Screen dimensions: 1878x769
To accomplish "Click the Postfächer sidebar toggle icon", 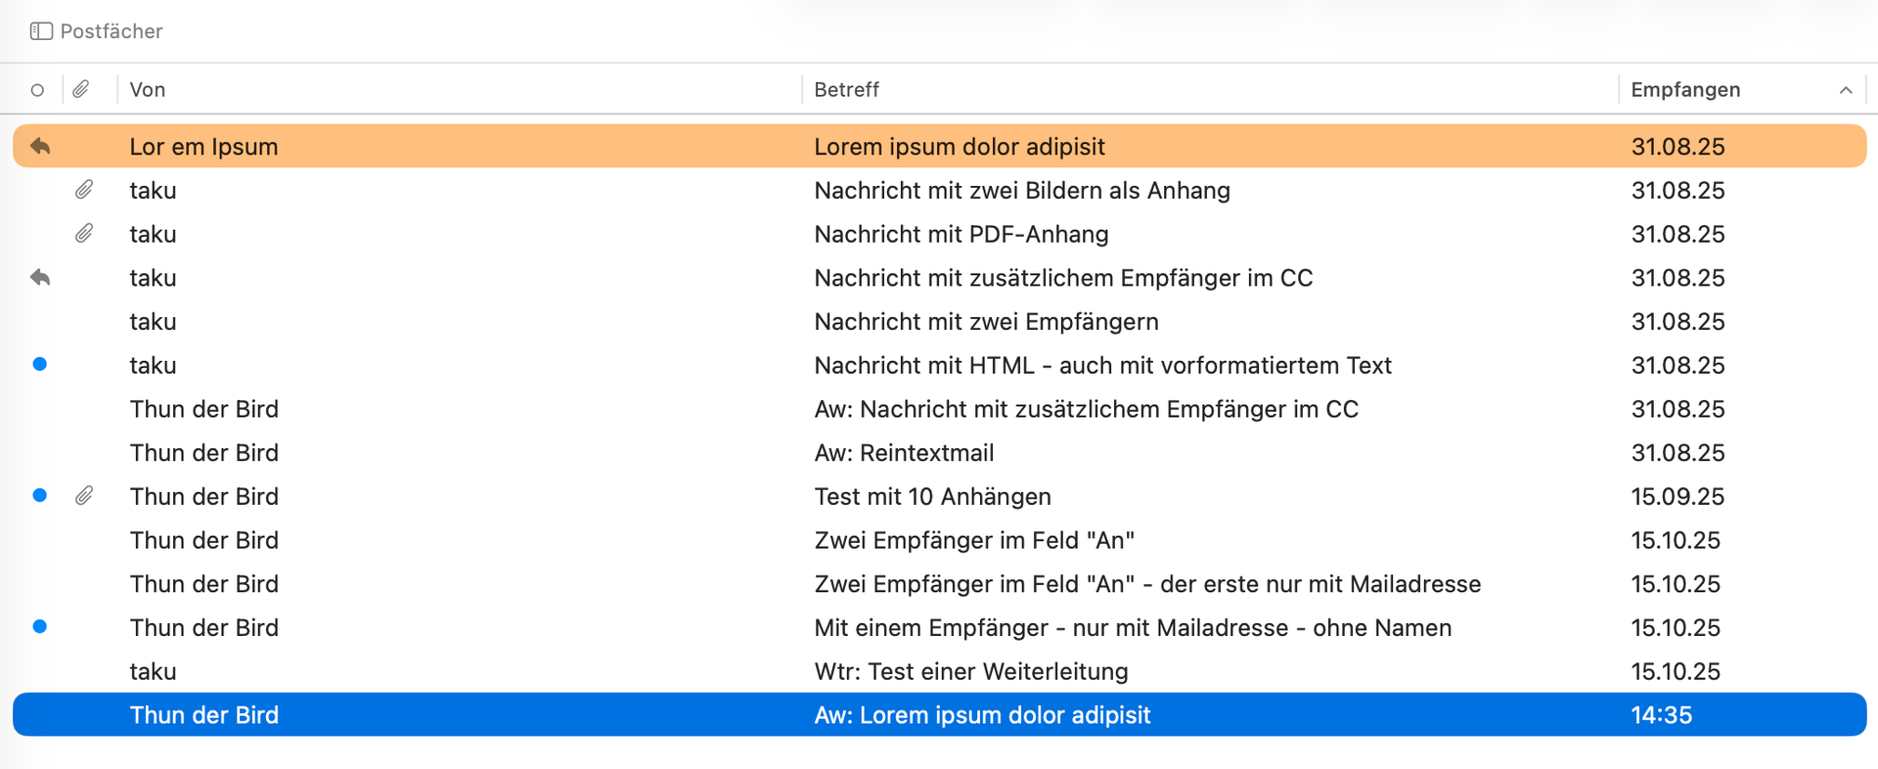I will click(x=41, y=31).
